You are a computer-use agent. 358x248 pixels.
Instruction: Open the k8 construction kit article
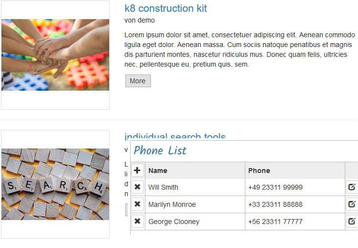[x=166, y=8]
